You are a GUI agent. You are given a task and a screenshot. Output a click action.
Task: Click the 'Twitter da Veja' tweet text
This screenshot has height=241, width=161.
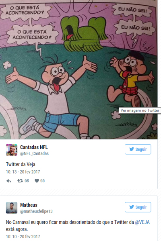click(x=21, y=164)
